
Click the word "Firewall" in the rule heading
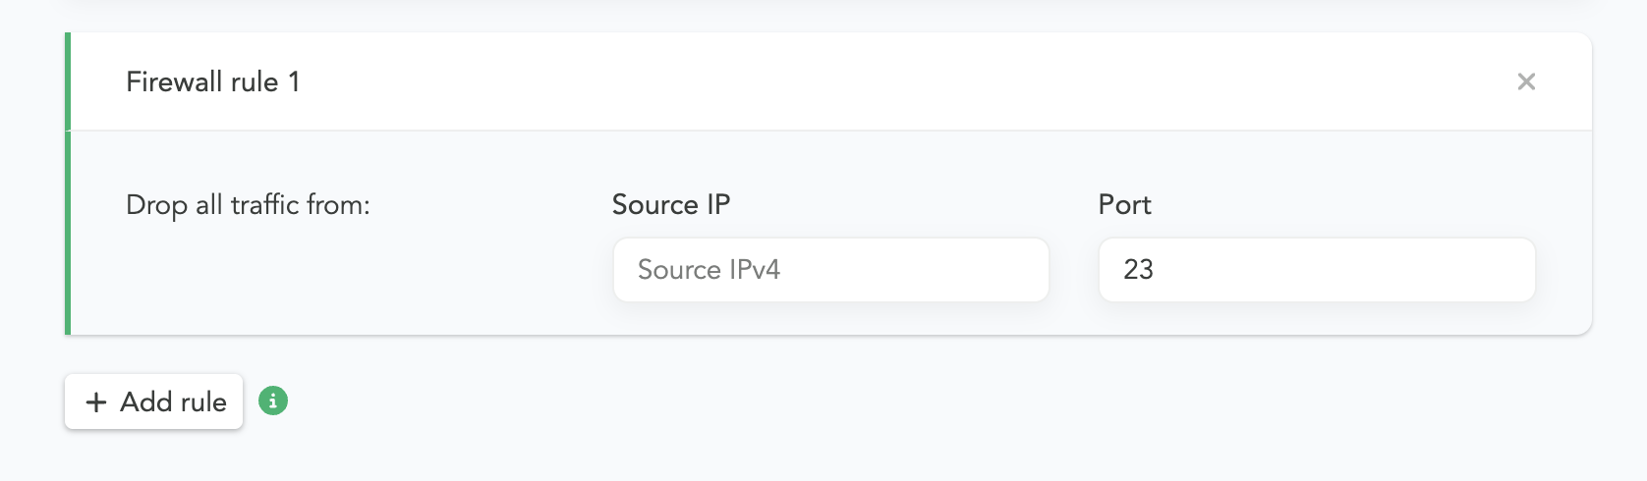pos(175,81)
